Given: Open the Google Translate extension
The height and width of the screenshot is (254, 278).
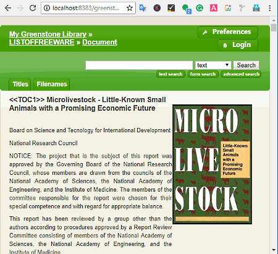Looking at the screenshot, I should 143,8.
